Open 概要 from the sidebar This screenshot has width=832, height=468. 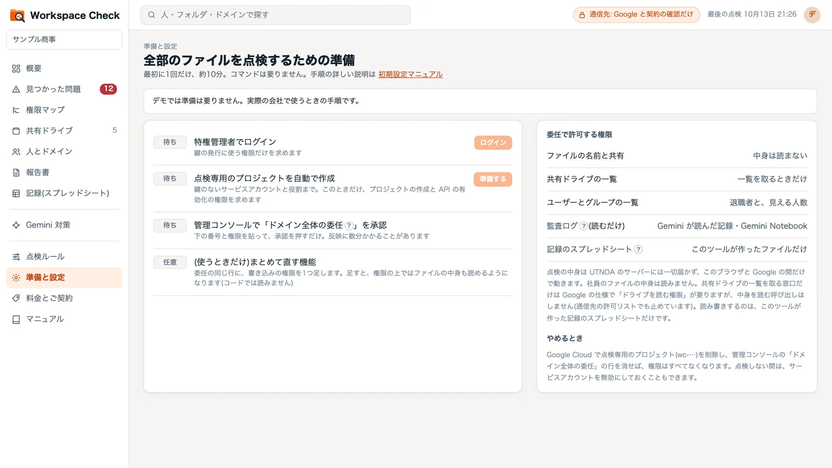(x=64, y=68)
